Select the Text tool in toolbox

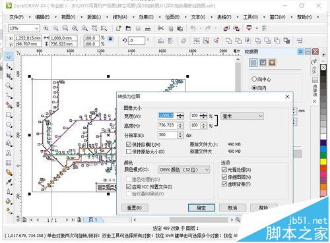coord(9,153)
